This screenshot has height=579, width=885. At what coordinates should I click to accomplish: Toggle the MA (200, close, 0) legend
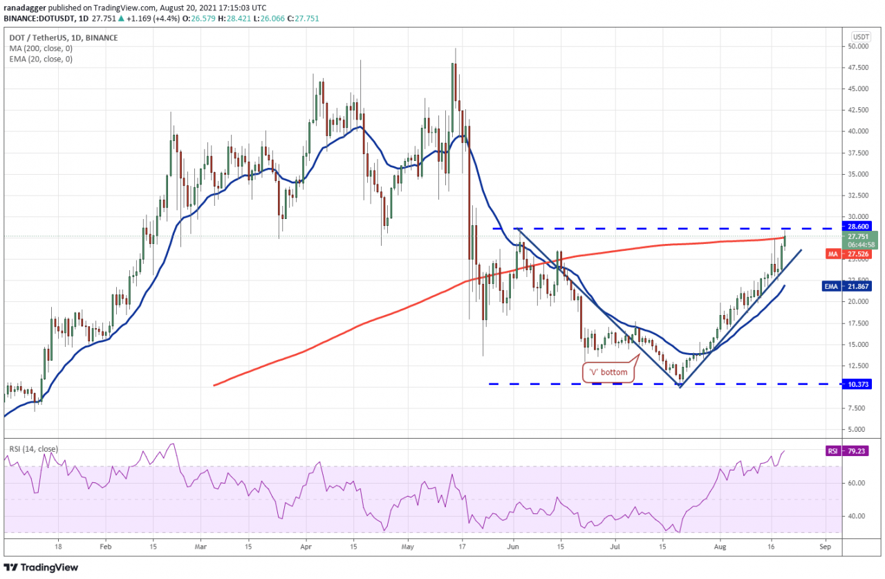click(x=41, y=48)
